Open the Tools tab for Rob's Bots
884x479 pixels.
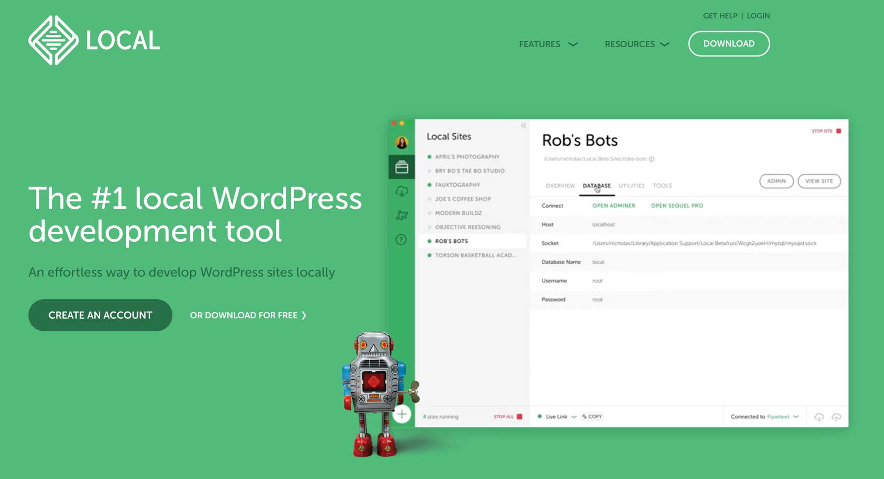[662, 186]
